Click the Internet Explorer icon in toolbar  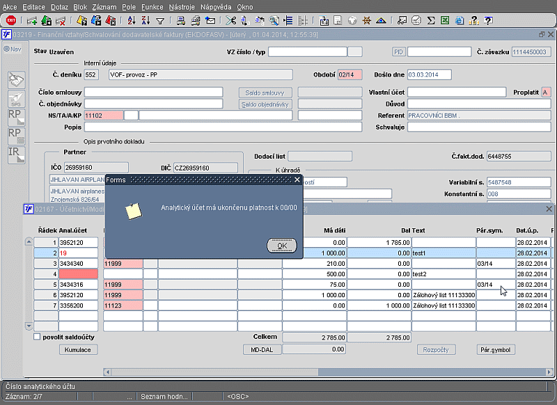[460, 21]
